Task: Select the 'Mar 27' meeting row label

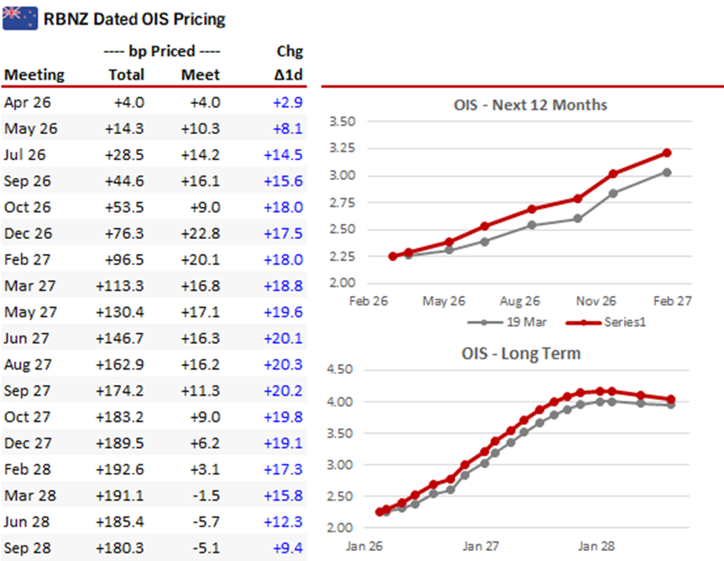Action: coord(29,286)
